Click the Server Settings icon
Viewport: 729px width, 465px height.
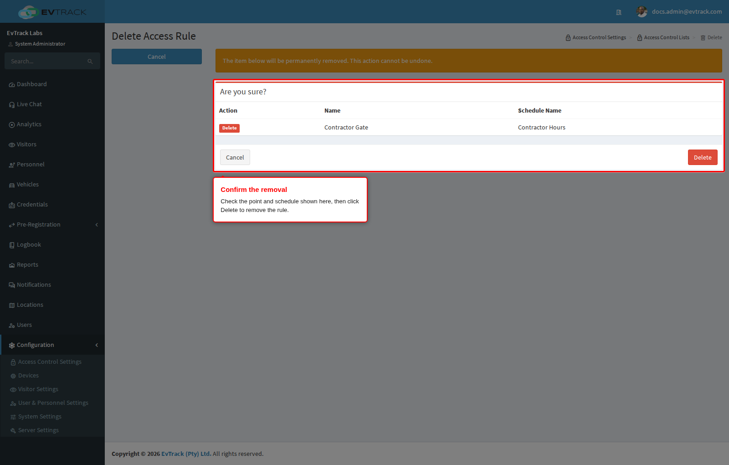[13, 431]
